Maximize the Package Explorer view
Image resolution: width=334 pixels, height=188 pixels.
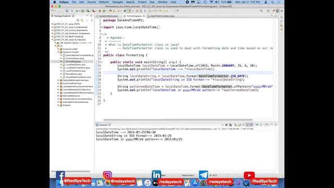click(91, 16)
